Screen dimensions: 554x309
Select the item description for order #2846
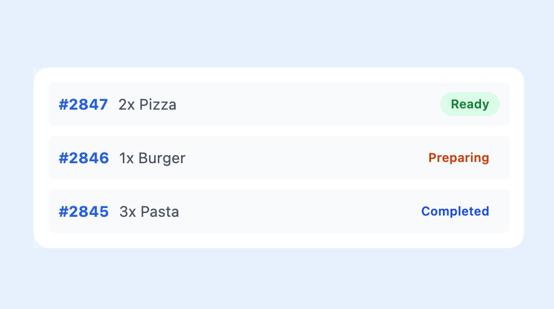152,158
